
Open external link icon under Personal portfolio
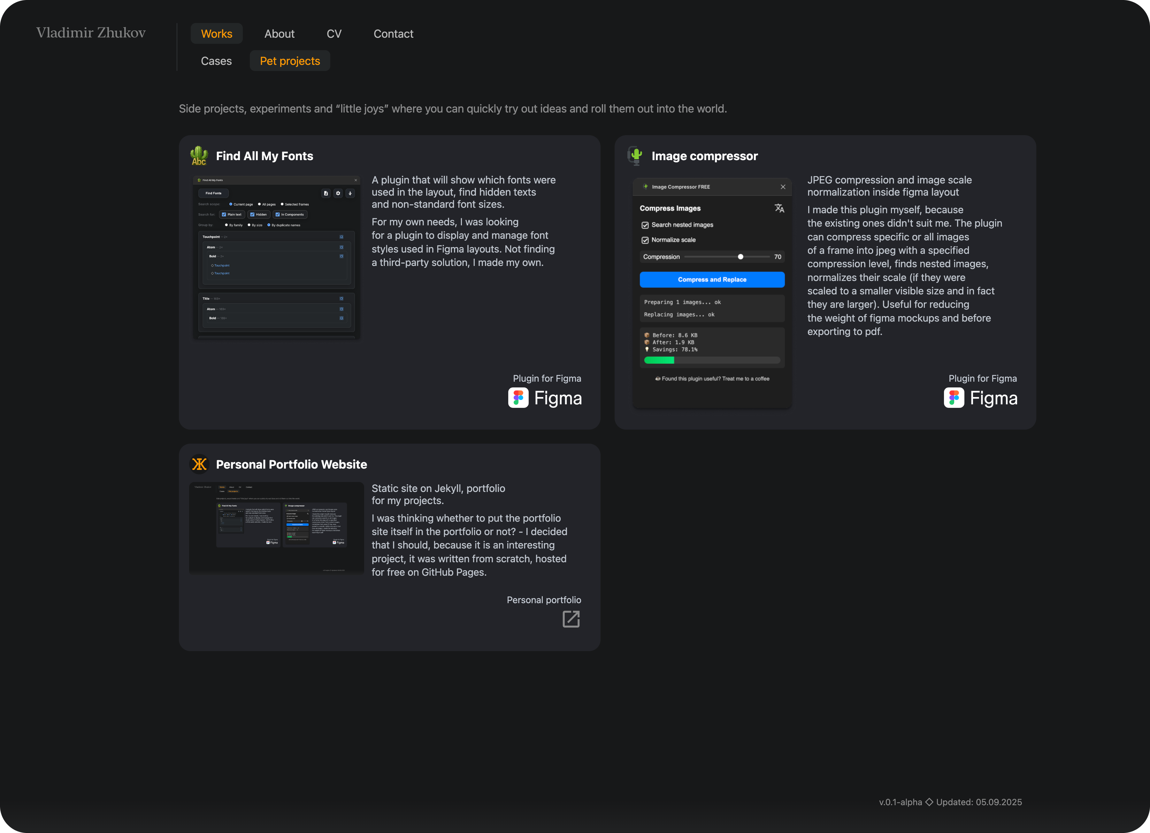[571, 619]
